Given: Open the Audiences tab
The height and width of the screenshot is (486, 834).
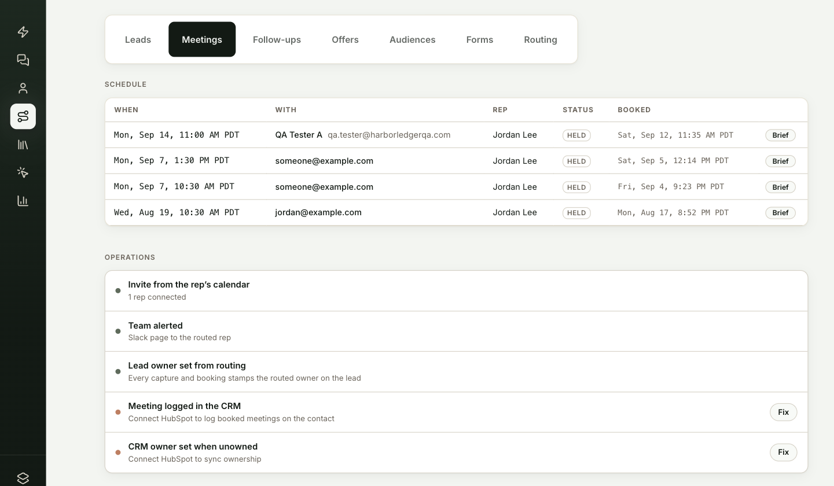Looking at the screenshot, I should coord(413,39).
